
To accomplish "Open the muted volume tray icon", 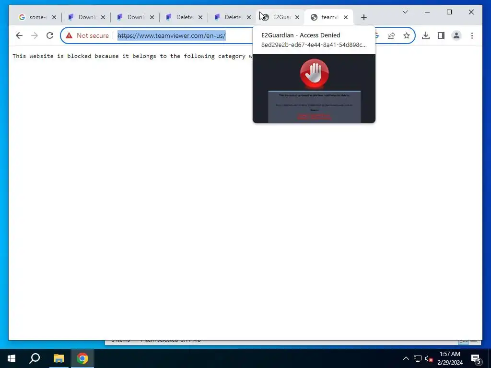I will pos(429,358).
